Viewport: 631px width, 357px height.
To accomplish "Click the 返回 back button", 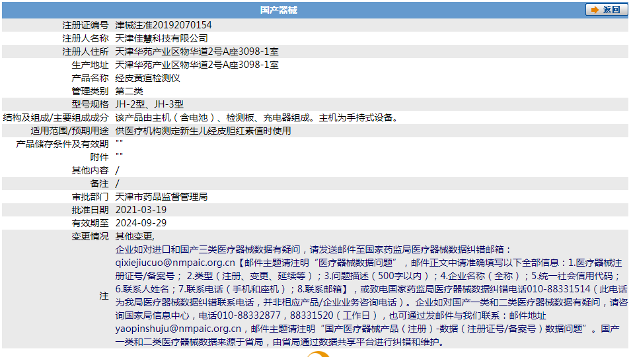I will (x=606, y=10).
